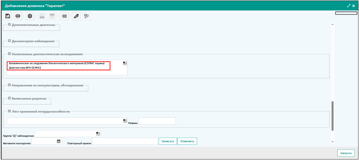The height and width of the screenshot is (160, 359).
Task: Open calendar for Активное посещение date
Action: 59,141
